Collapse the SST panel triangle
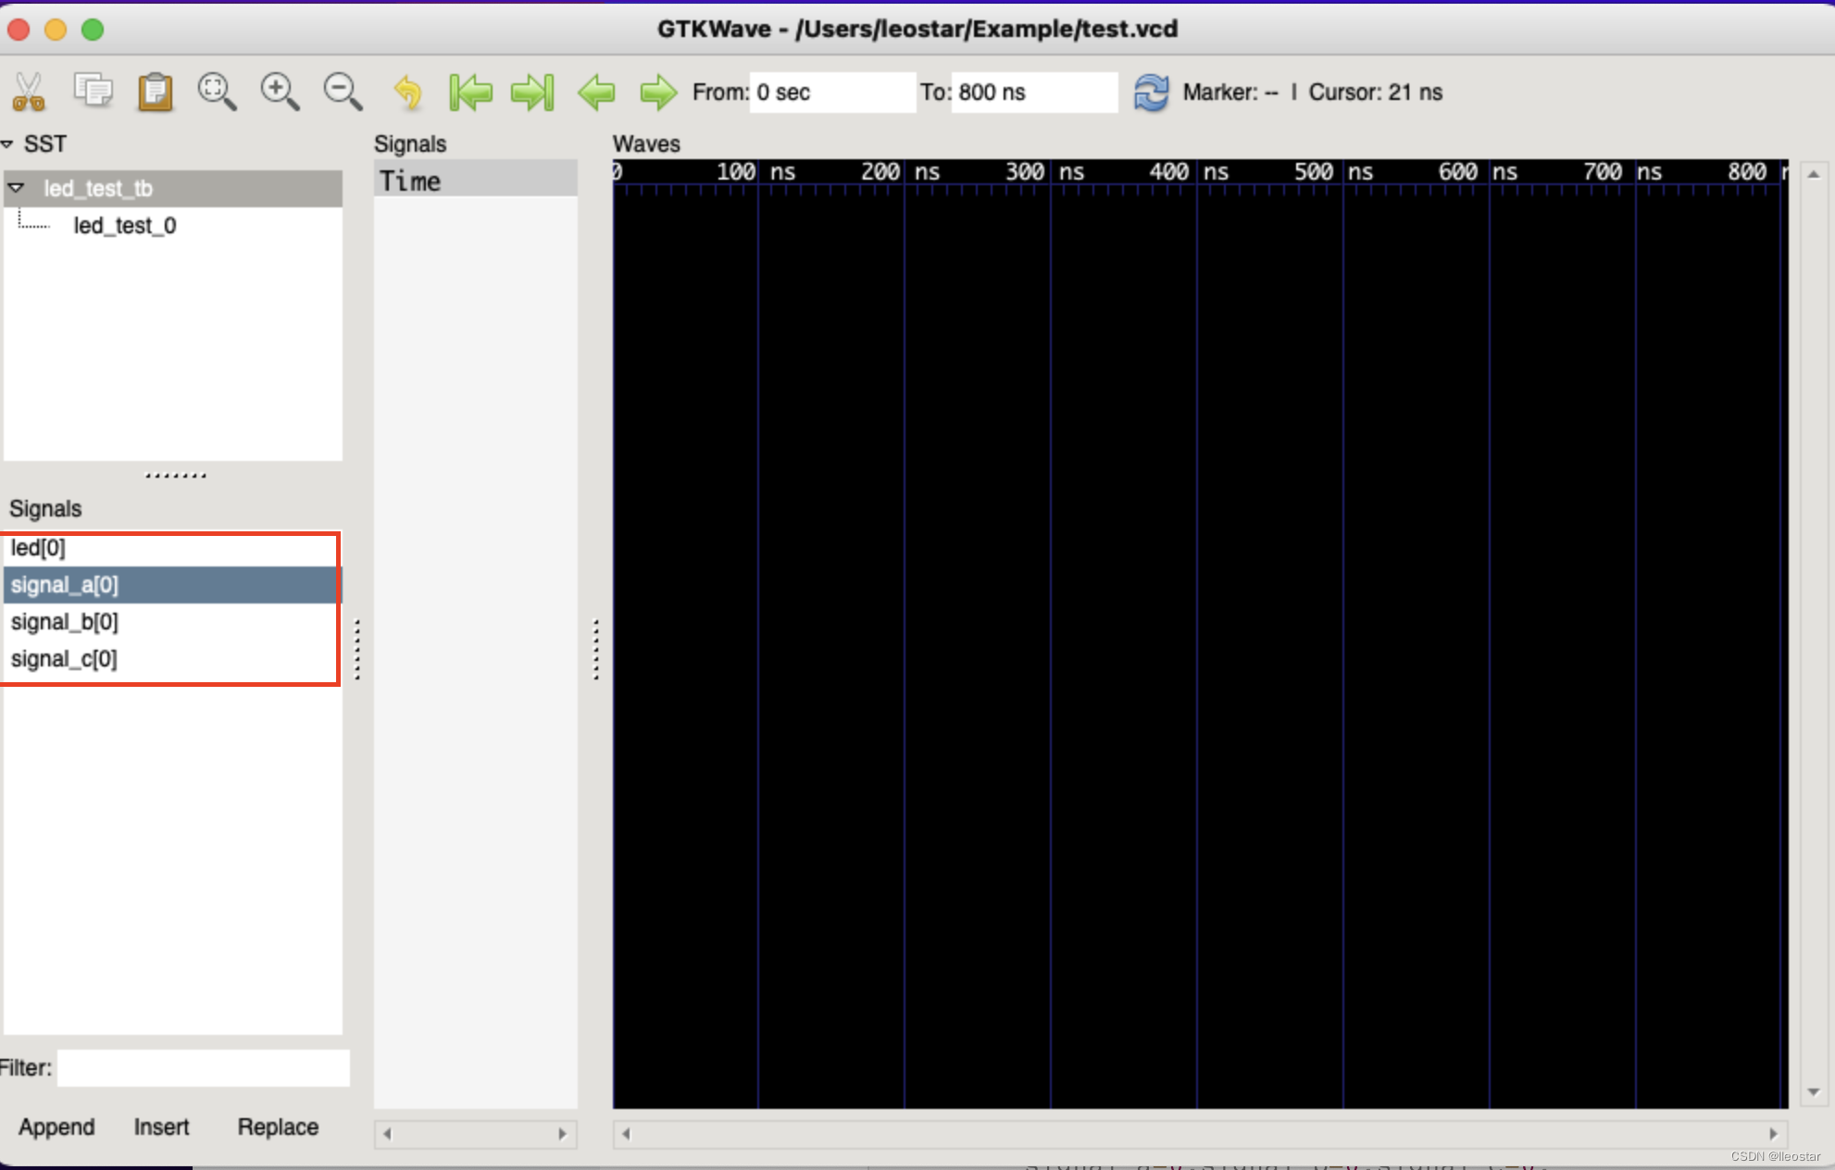The width and height of the screenshot is (1835, 1170). point(7,143)
